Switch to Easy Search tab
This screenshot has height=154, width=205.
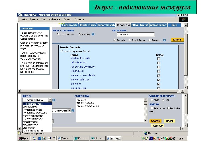coord(69,25)
